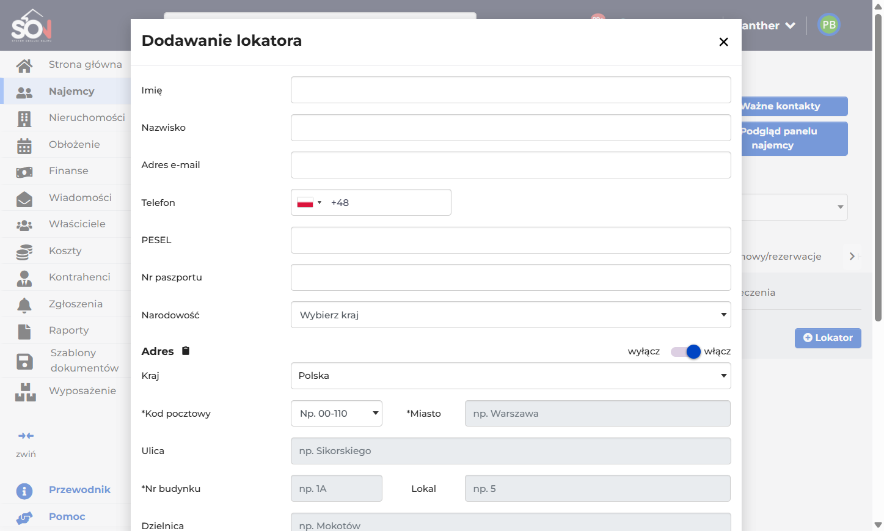Click the Zgłoszenia bell icon
Viewport: 884px width, 531px height.
[x=24, y=305]
